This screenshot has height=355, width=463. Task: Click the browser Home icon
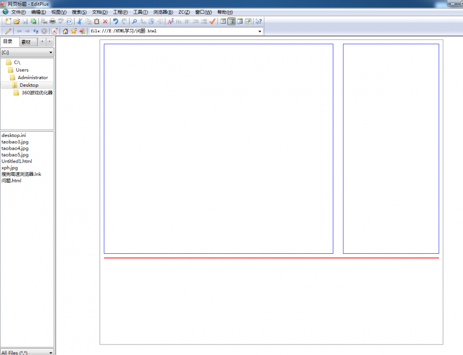coord(65,31)
